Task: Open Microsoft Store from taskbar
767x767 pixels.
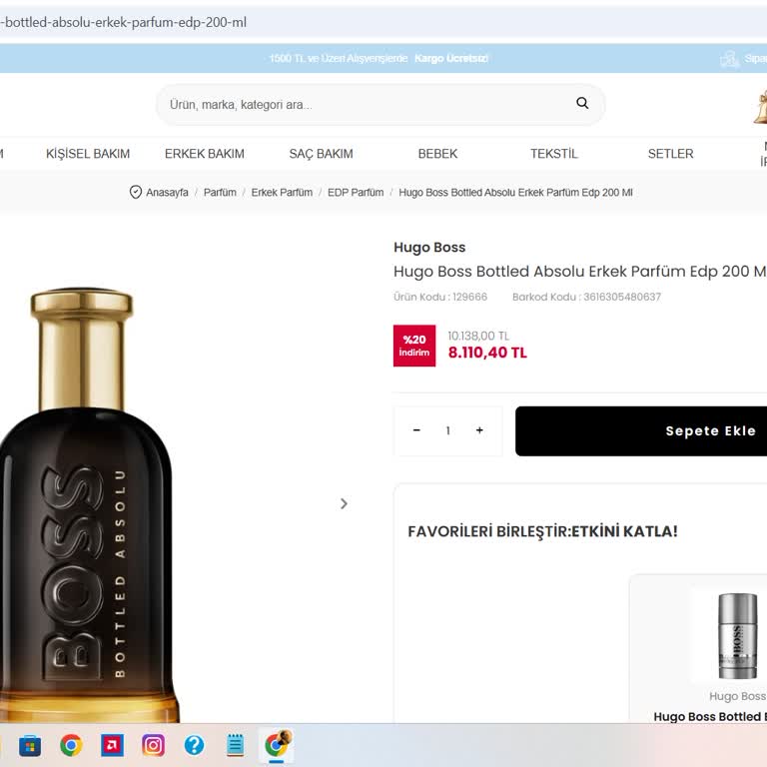Action: [30, 745]
